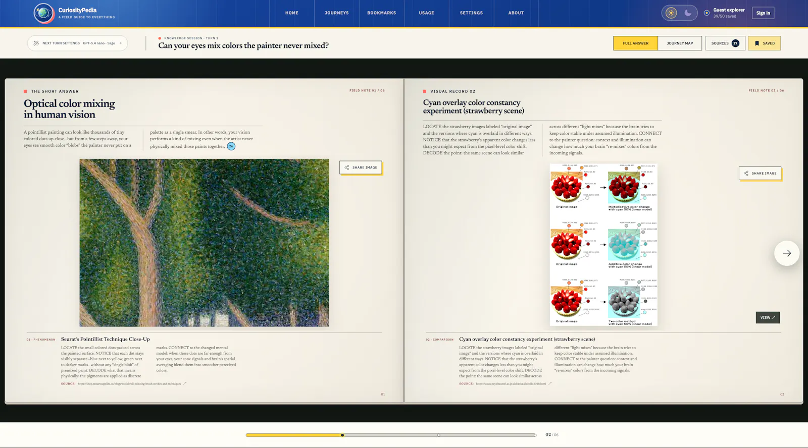Screen dimensions: 808x448
Task: Click the strawberry experiment image
Action: [x=603, y=245]
